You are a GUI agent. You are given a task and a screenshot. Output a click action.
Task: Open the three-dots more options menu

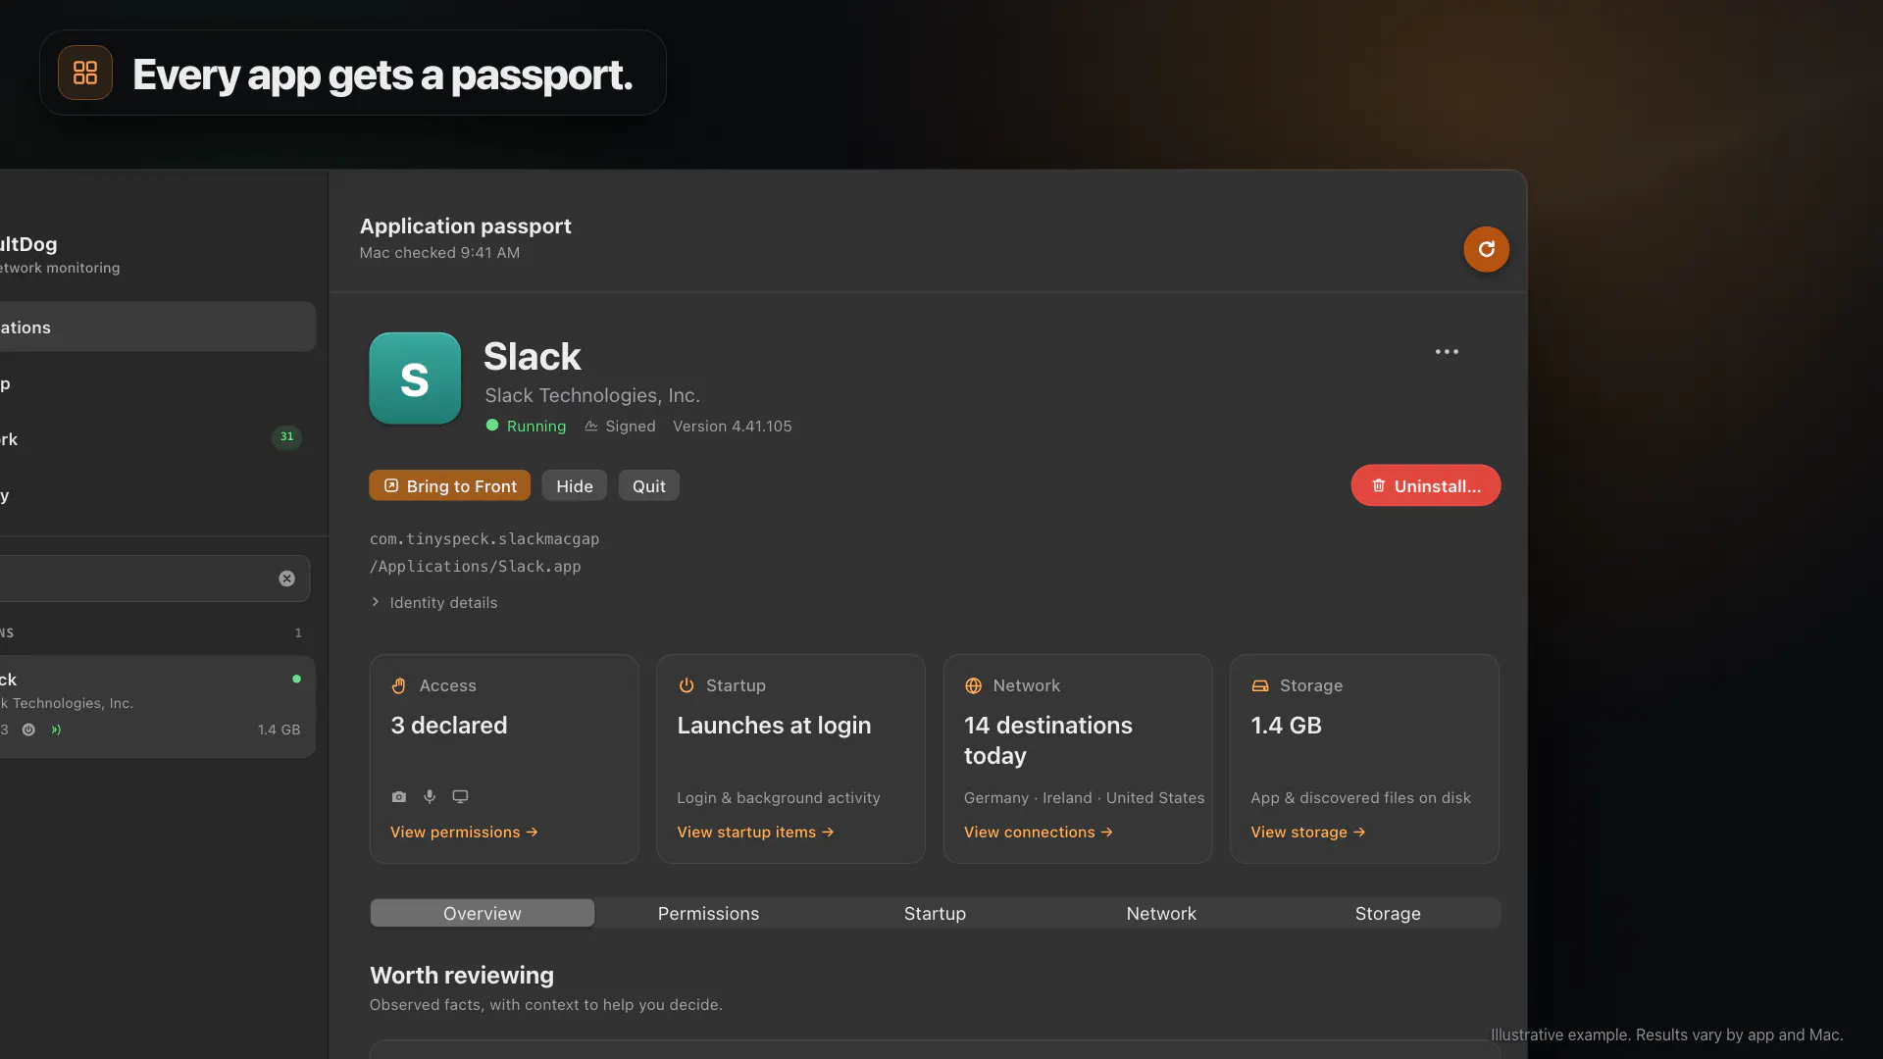click(1447, 352)
